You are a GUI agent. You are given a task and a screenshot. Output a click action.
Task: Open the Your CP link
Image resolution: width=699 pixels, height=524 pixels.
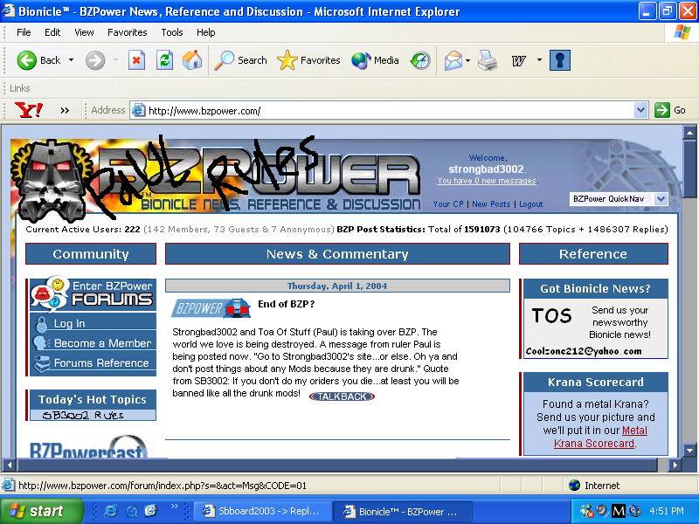[448, 204]
